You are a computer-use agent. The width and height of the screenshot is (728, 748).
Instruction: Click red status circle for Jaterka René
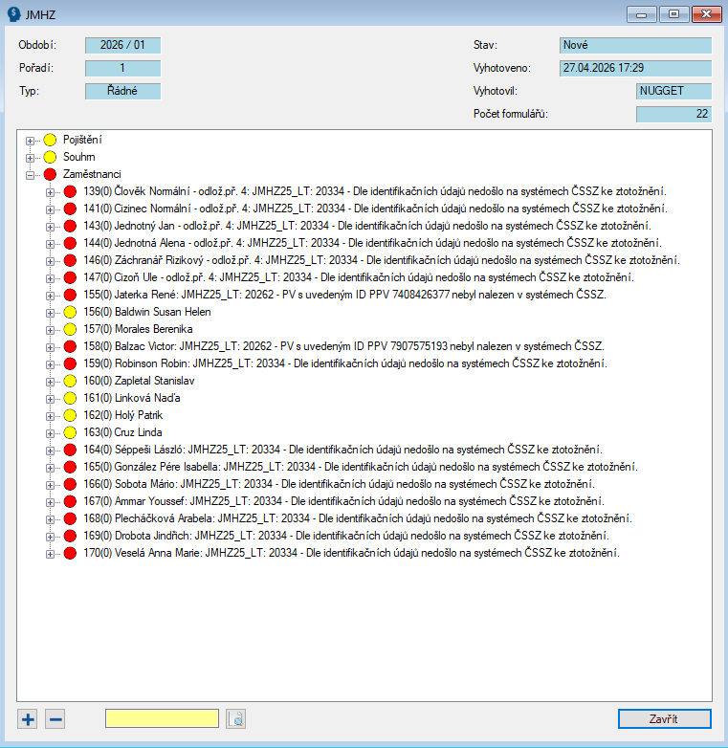70,295
